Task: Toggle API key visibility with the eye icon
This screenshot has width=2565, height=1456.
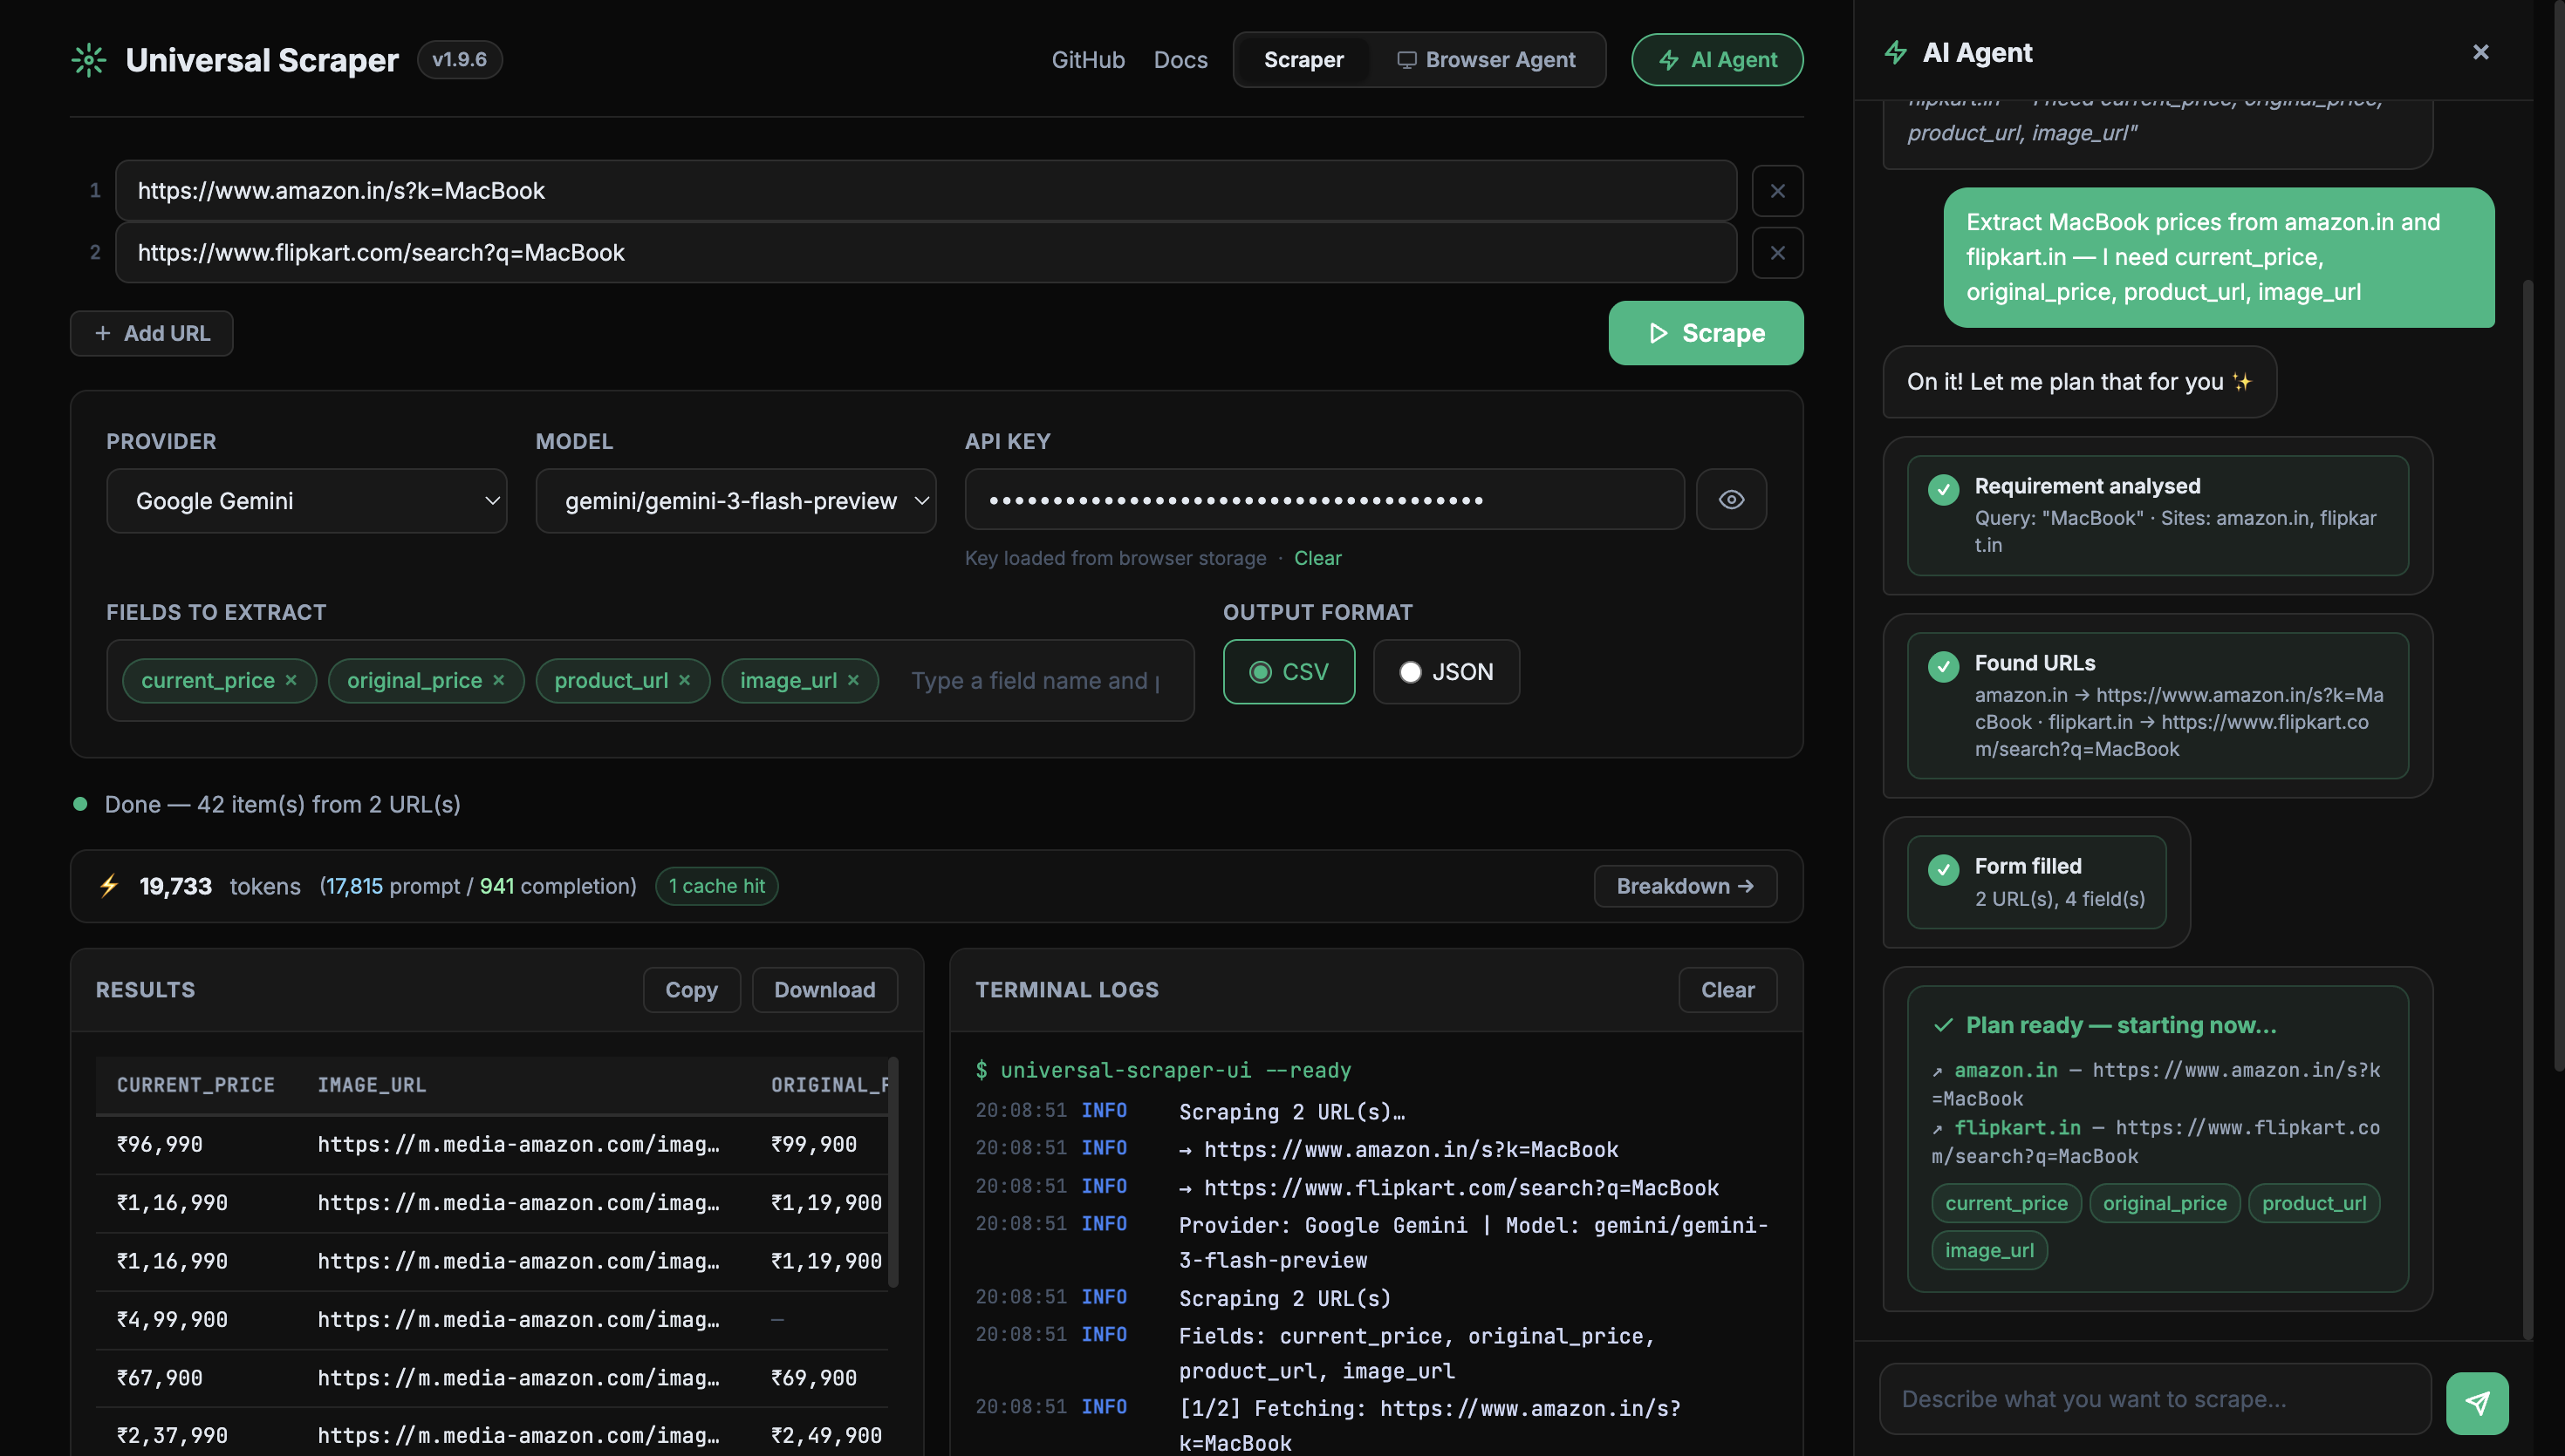Action: (x=1731, y=499)
